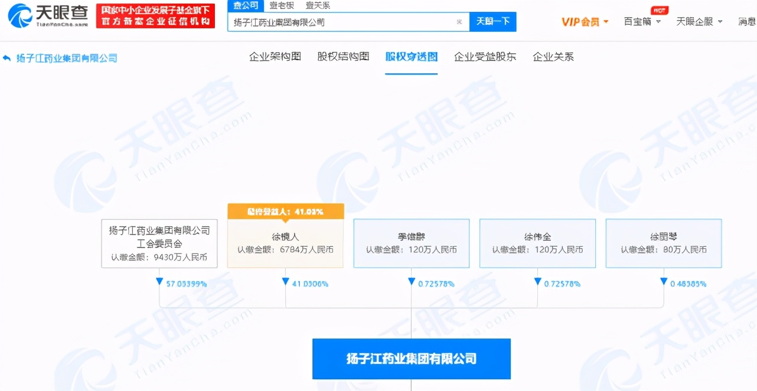
Task: Click the batch search icon inside the search box
Action: [x=459, y=21]
